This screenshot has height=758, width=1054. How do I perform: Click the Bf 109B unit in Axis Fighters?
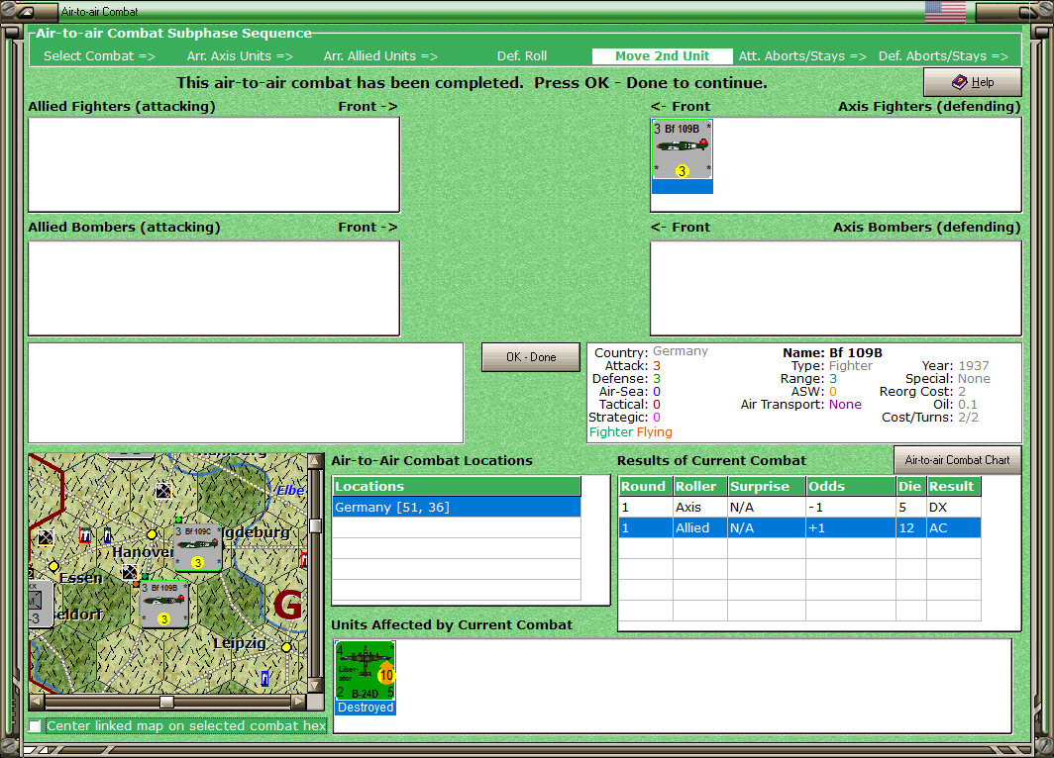pyautogui.click(x=682, y=150)
